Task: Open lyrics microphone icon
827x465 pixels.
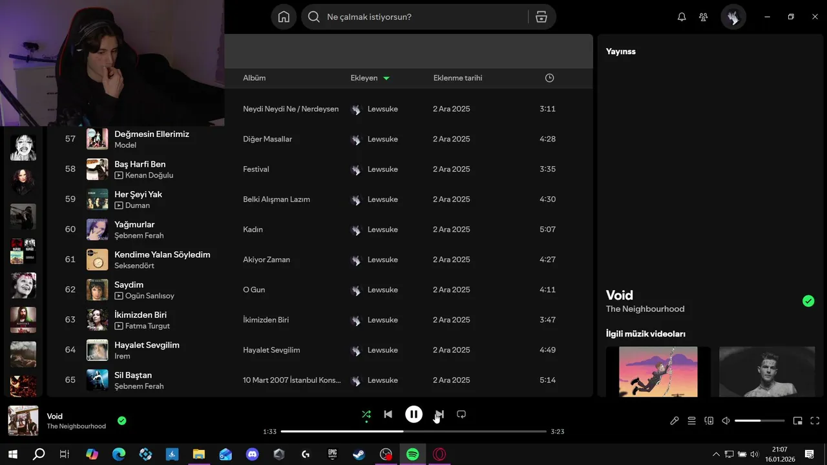Action: 675,421
